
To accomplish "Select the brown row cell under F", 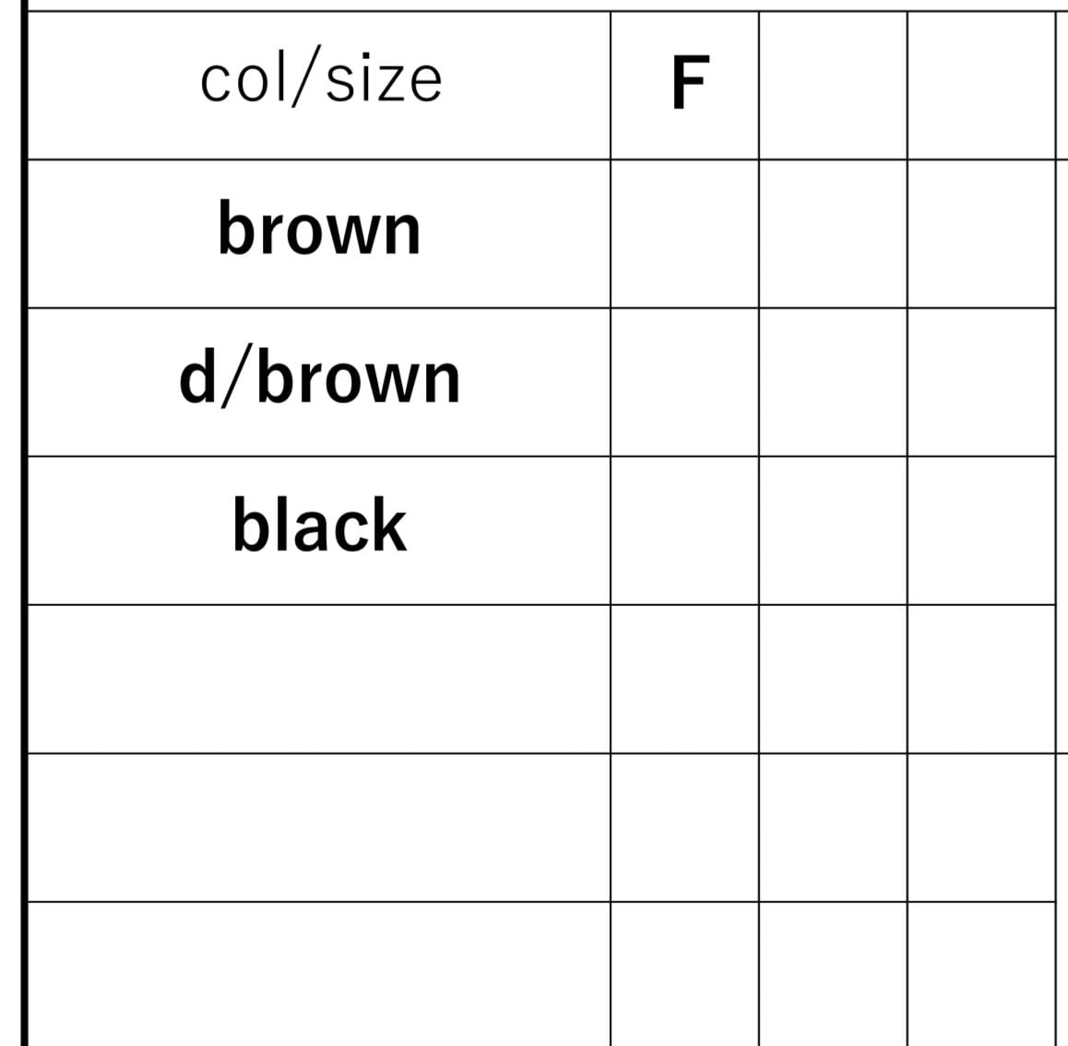I will [684, 233].
